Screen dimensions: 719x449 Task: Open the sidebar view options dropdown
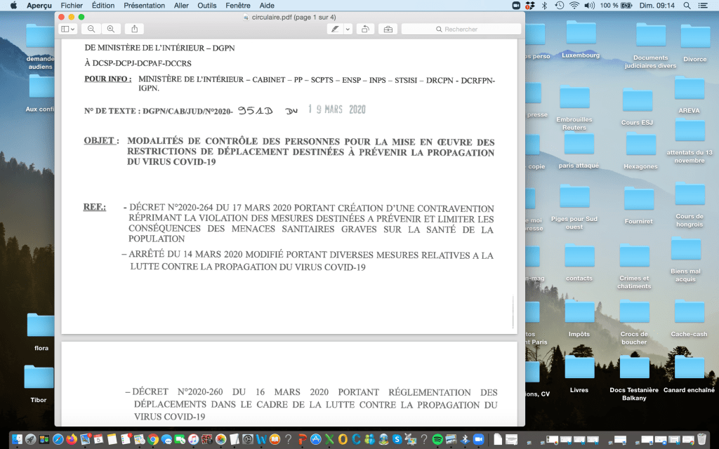pos(68,29)
